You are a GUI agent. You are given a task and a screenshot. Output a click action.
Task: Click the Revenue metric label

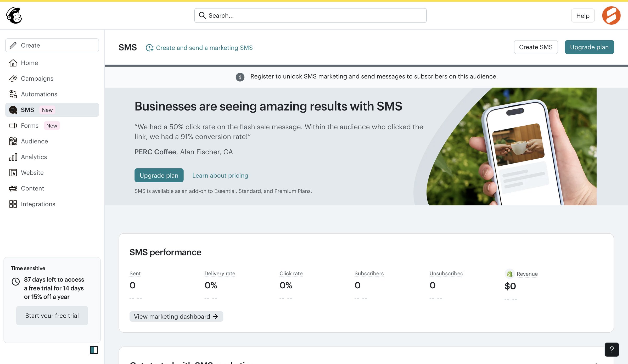[x=527, y=274]
